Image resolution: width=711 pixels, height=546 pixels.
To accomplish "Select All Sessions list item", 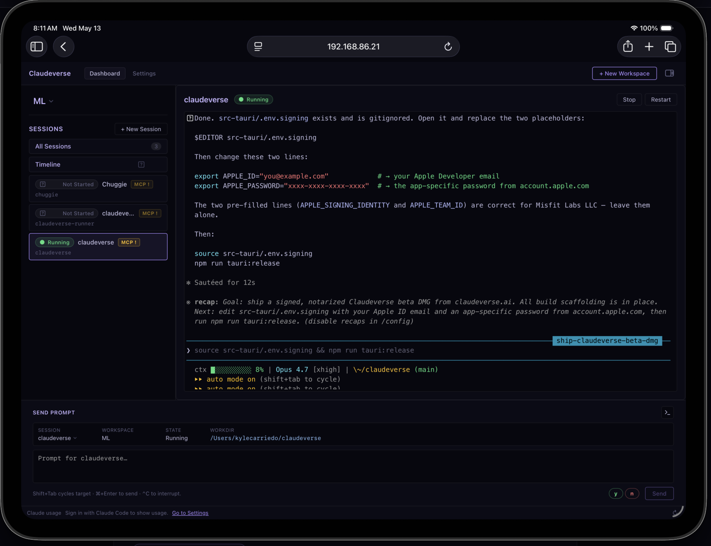I will coord(98,146).
